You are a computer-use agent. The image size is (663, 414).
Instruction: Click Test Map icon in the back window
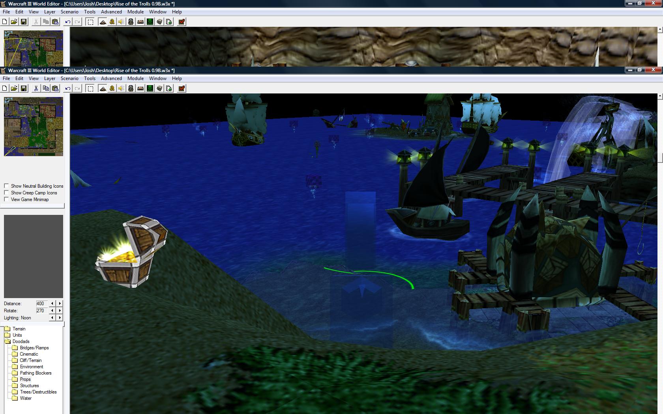click(182, 22)
